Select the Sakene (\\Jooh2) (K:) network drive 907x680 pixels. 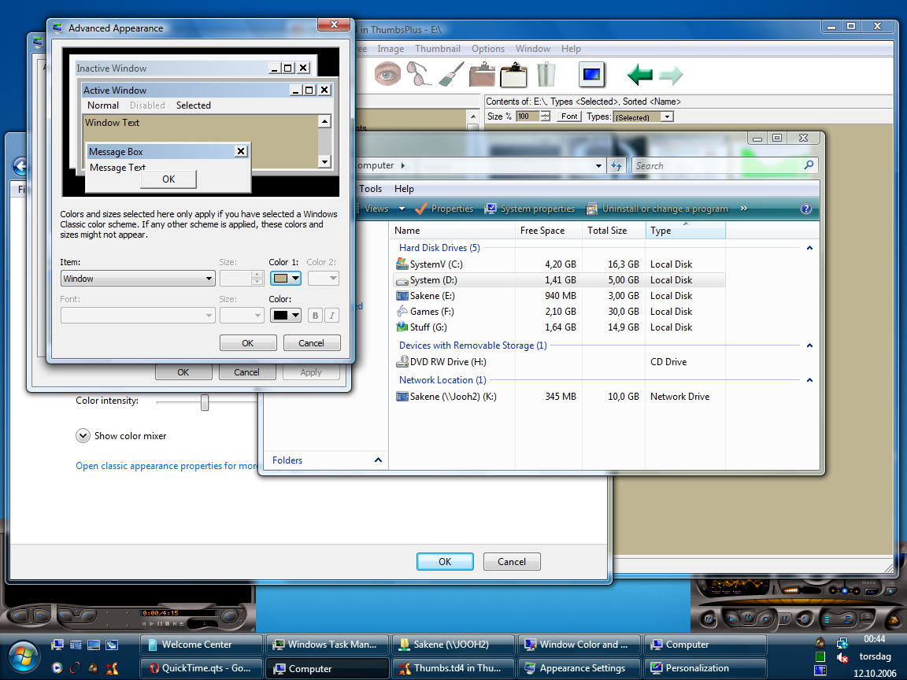[x=559, y=396]
